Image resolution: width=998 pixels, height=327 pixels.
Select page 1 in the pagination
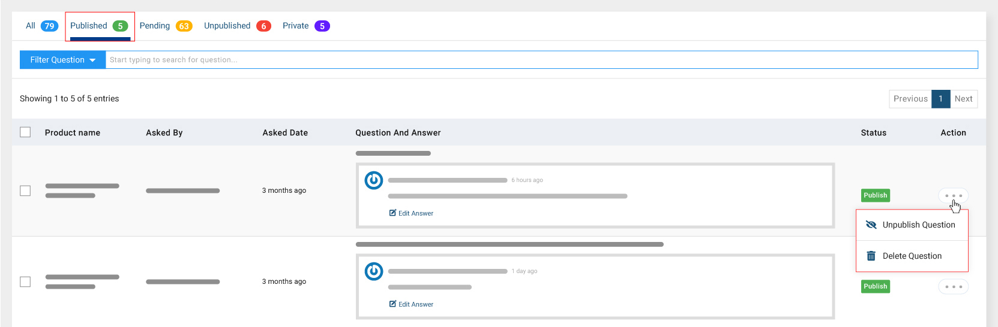click(x=940, y=99)
